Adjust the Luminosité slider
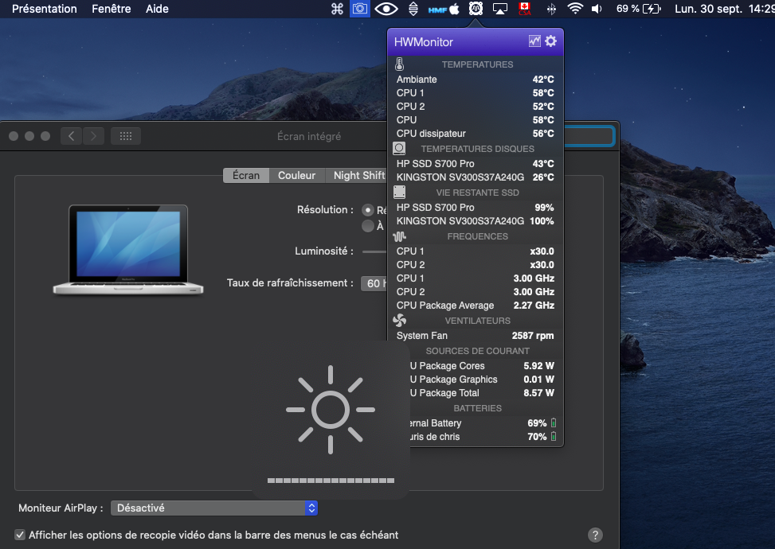This screenshot has height=549, width=775. (x=374, y=251)
